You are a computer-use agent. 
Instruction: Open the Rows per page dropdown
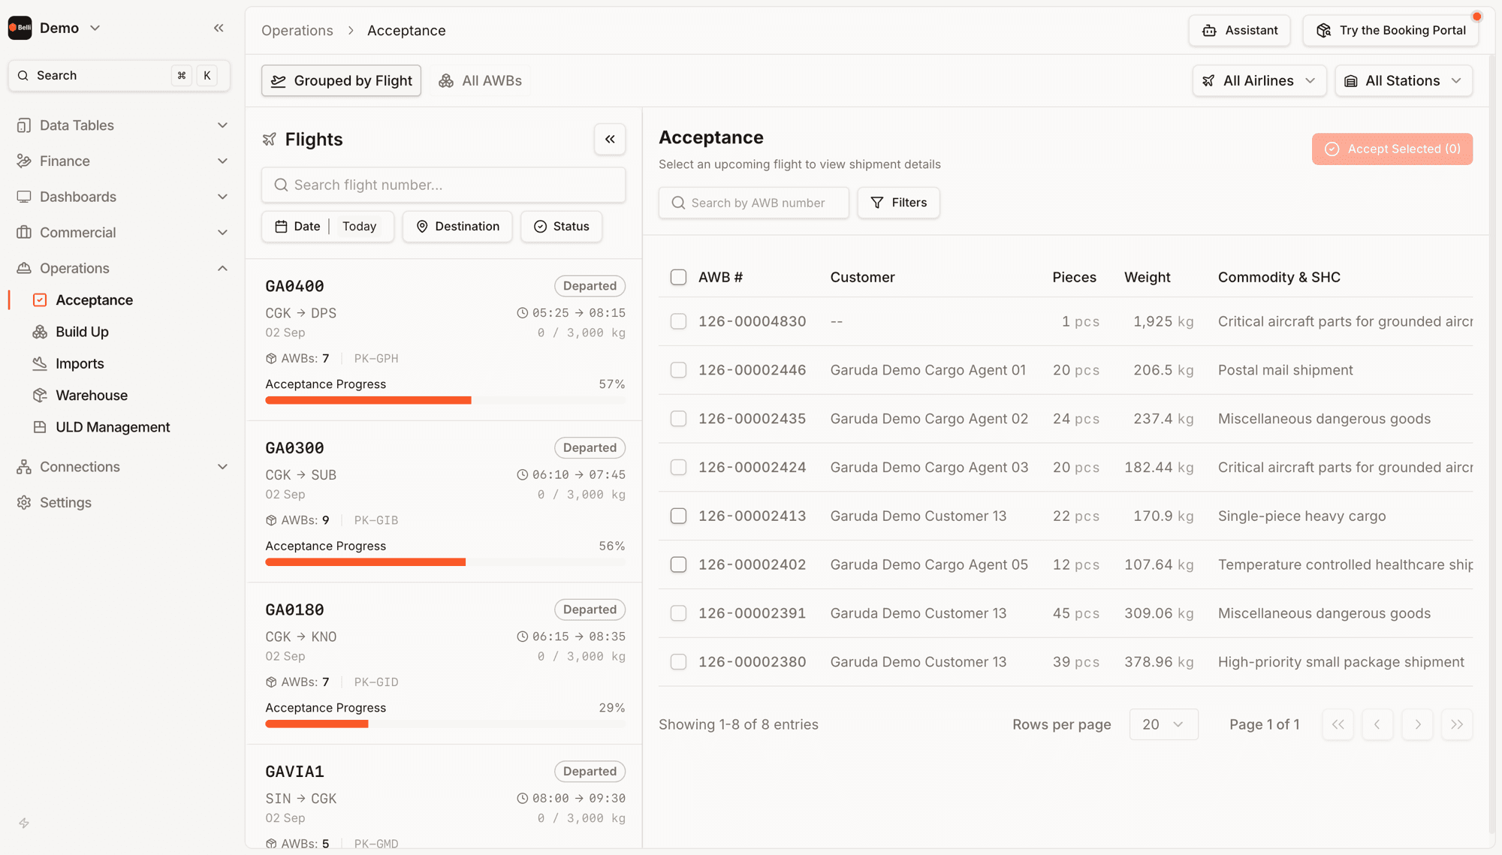click(x=1163, y=724)
